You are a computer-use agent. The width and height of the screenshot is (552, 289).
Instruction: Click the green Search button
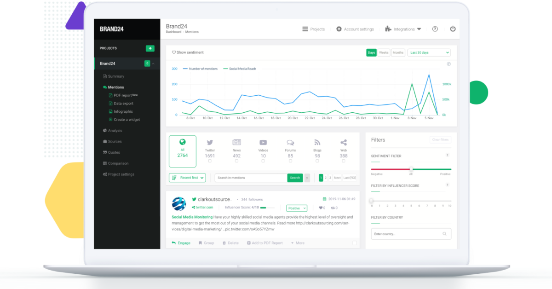(295, 178)
